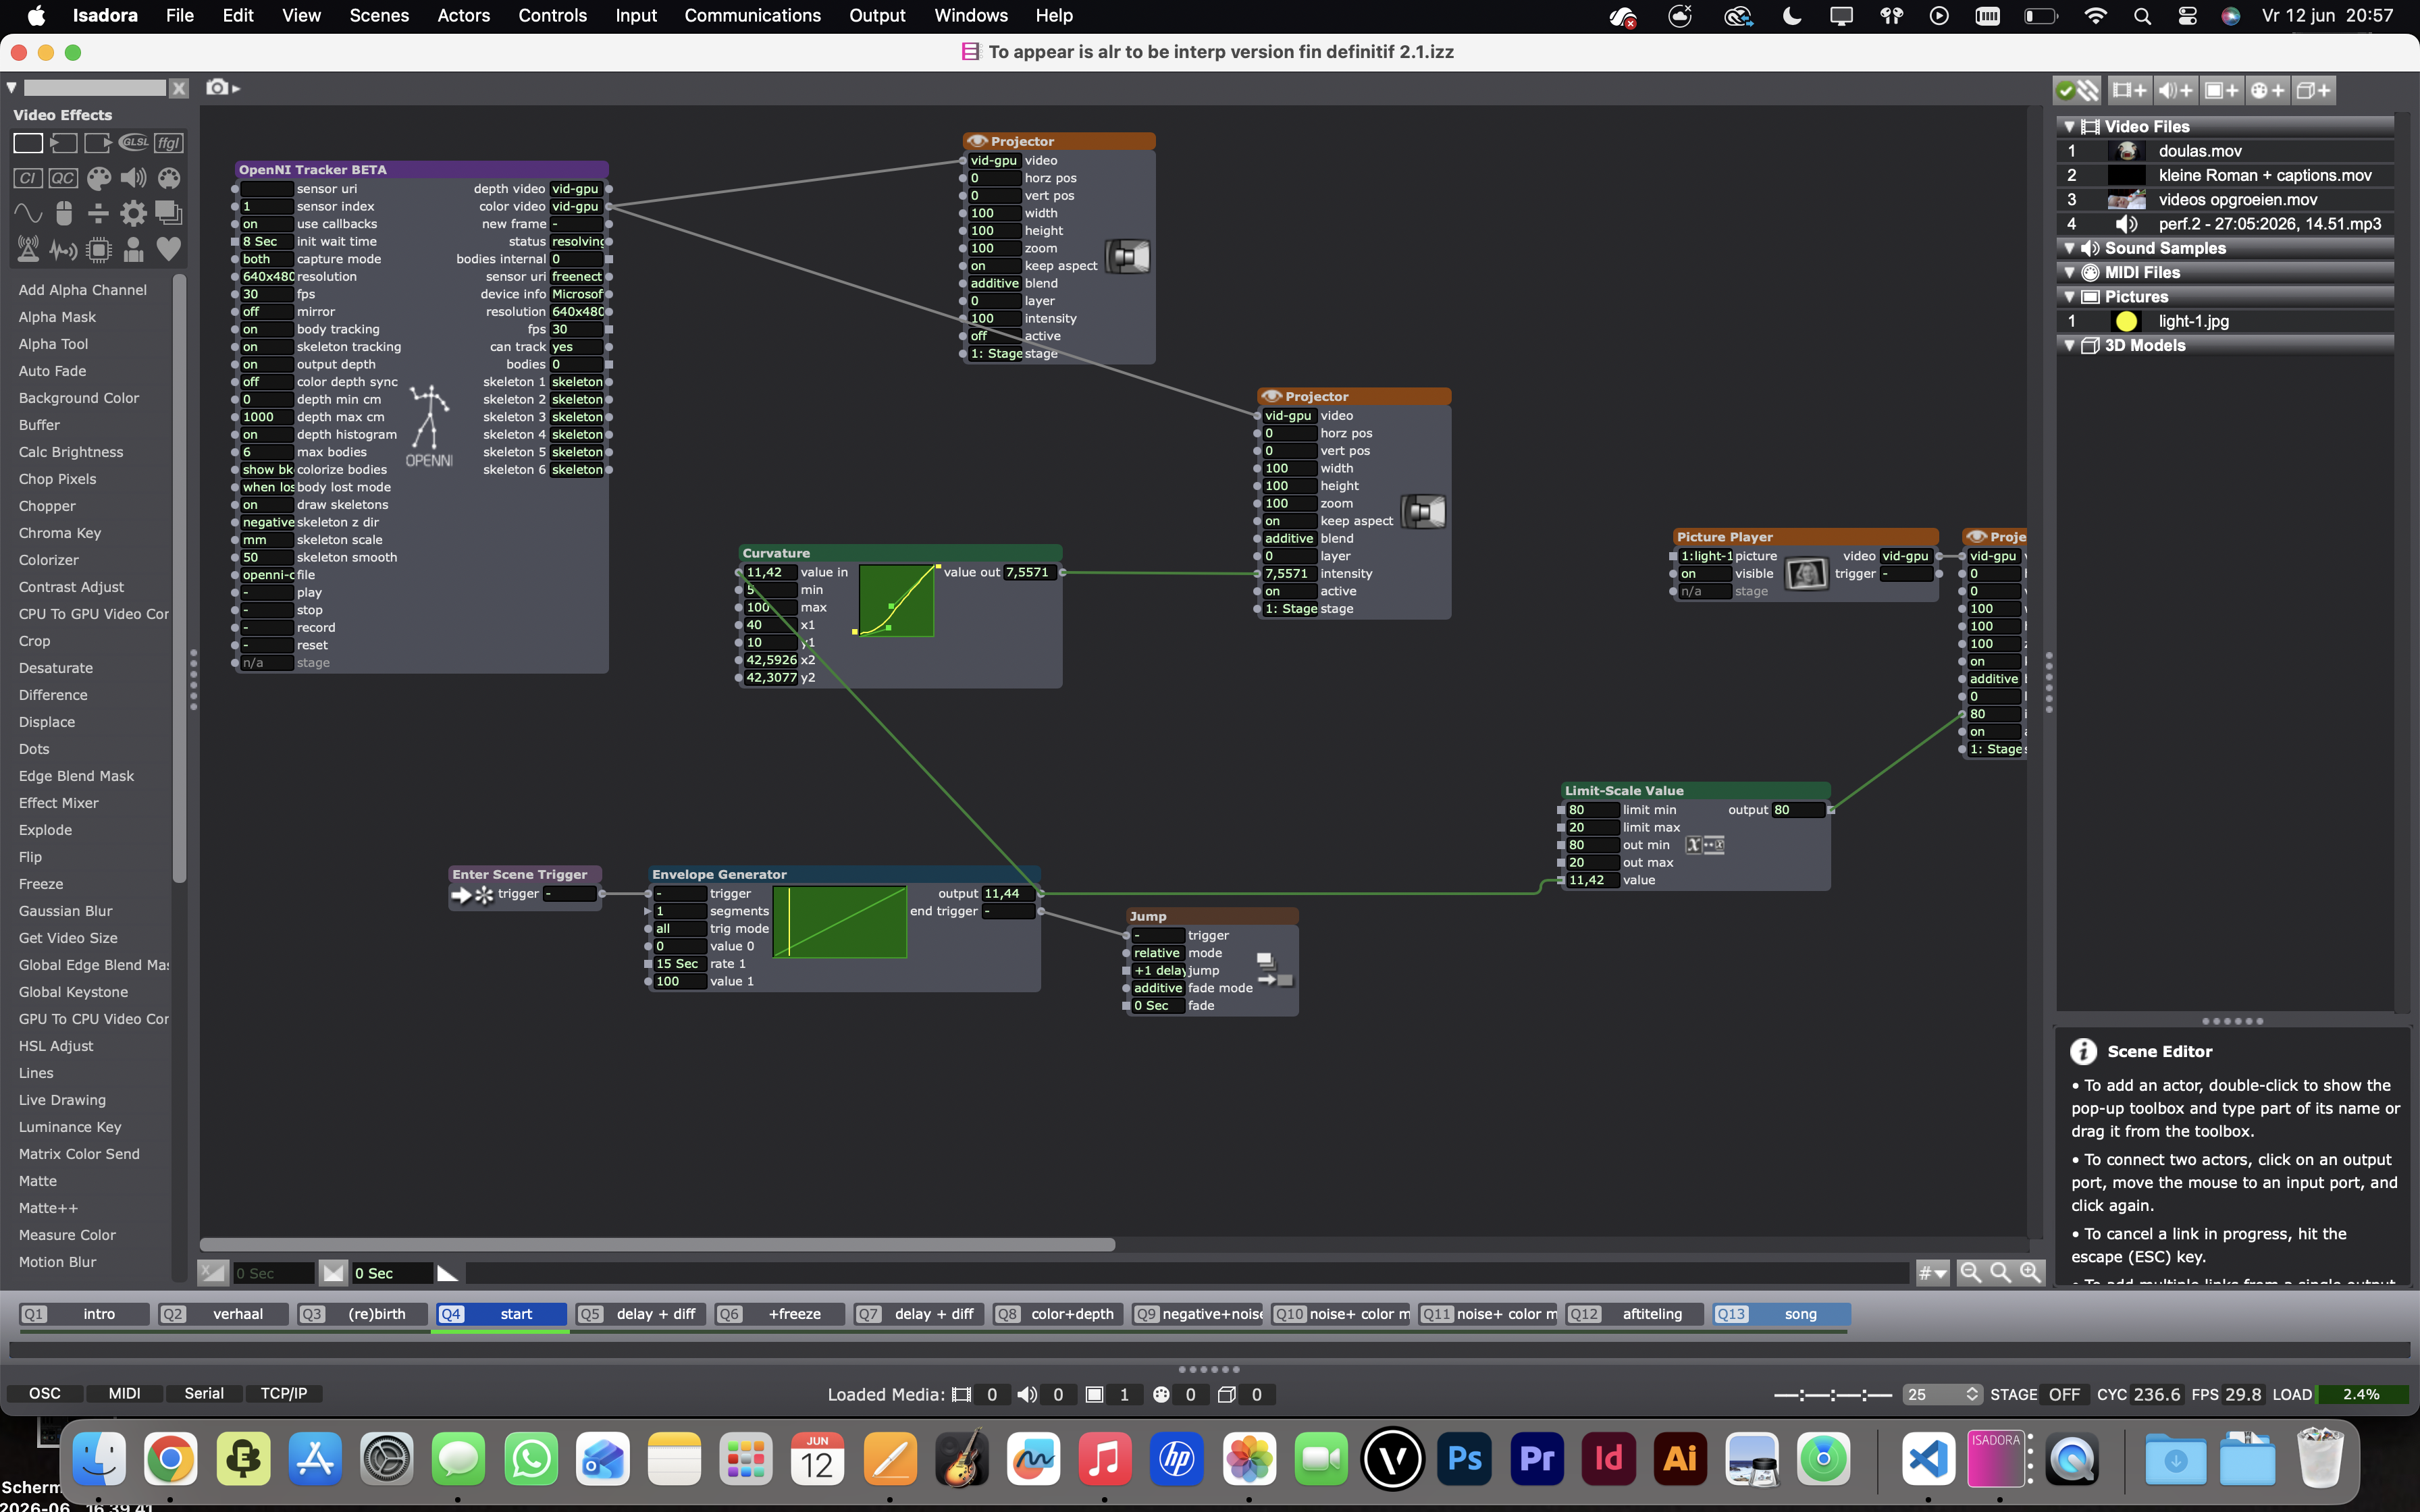
Task: Open the Communications menu
Action: click(752, 16)
